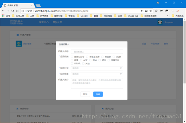Screen dimensions: 186x123
Task: Click the 设置 link for the robot
Action: (144, 44)
